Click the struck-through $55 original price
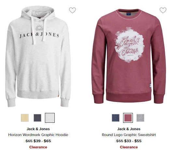This screenshot has width=171, height=150. 120,141
